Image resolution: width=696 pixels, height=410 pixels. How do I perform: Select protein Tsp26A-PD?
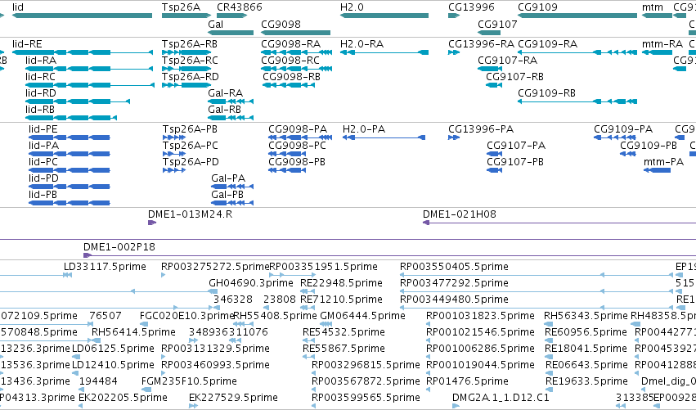pyautogui.click(x=174, y=170)
